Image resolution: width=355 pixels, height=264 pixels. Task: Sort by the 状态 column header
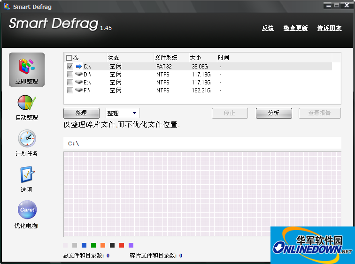(x=130, y=58)
